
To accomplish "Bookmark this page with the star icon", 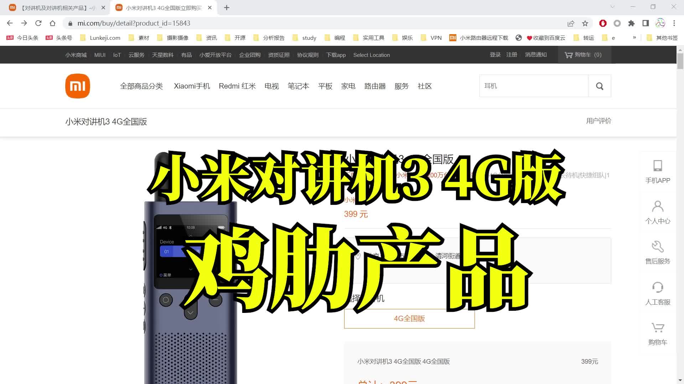I will click(x=585, y=23).
